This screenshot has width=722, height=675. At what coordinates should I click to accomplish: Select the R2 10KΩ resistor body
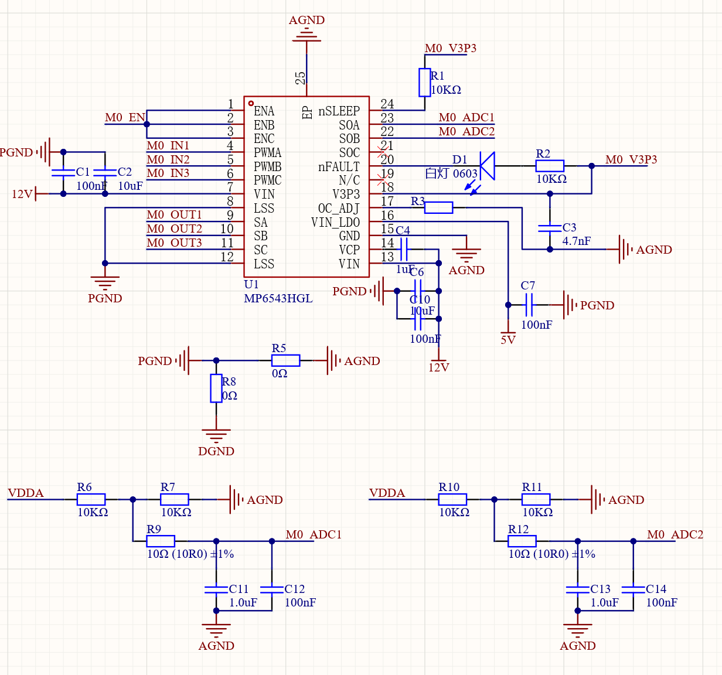click(550, 166)
